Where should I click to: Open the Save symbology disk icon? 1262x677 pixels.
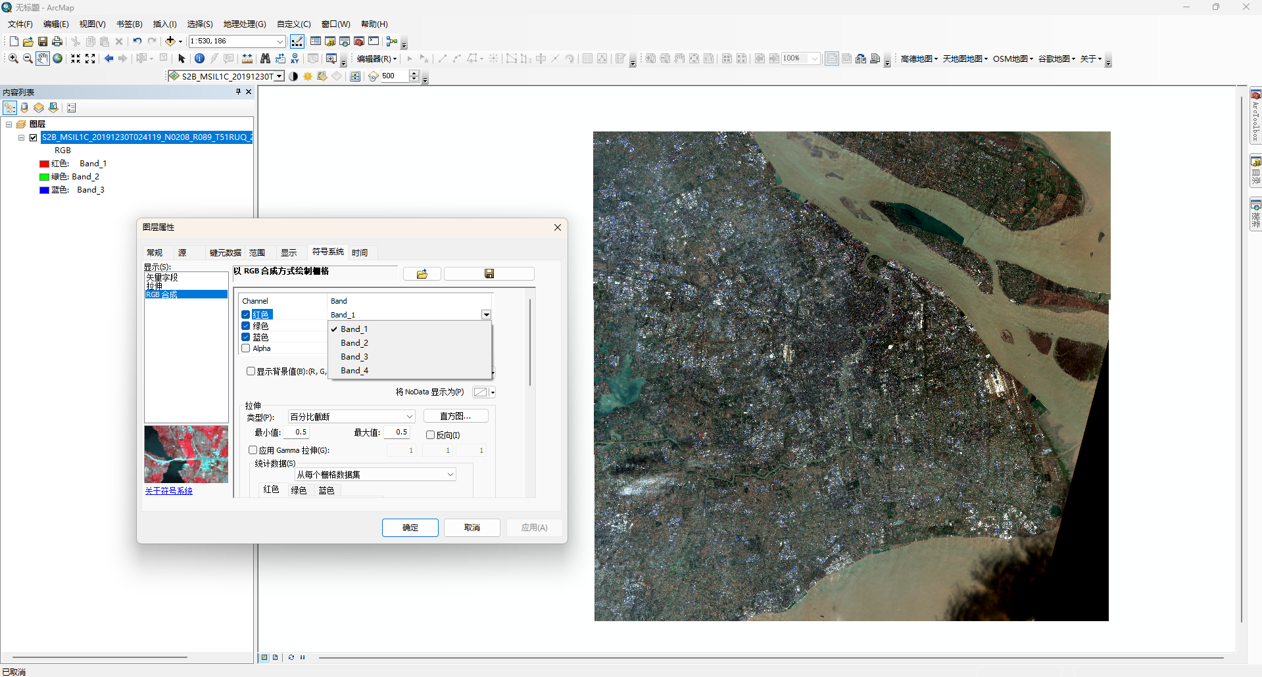coord(489,273)
